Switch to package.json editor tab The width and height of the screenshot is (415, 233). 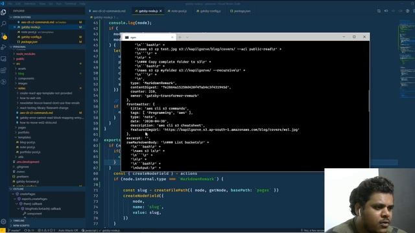pos(241,11)
